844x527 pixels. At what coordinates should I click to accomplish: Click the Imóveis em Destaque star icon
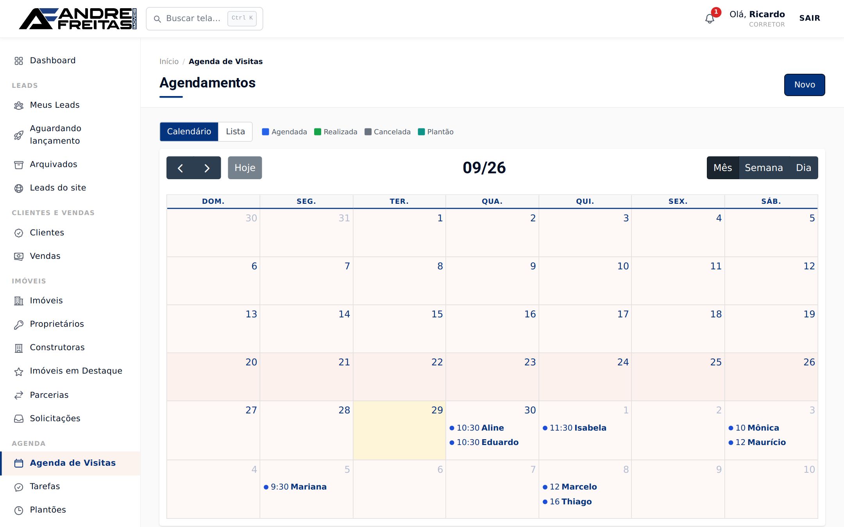[x=19, y=371]
